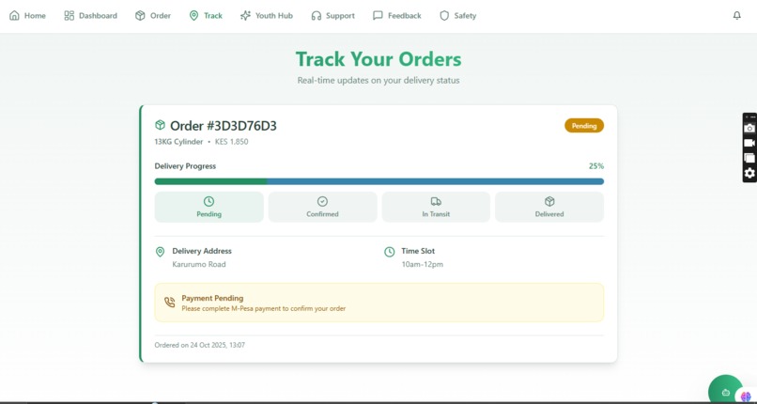This screenshot has width=757, height=404.
Task: Open the Home nav item
Action: 27,15
